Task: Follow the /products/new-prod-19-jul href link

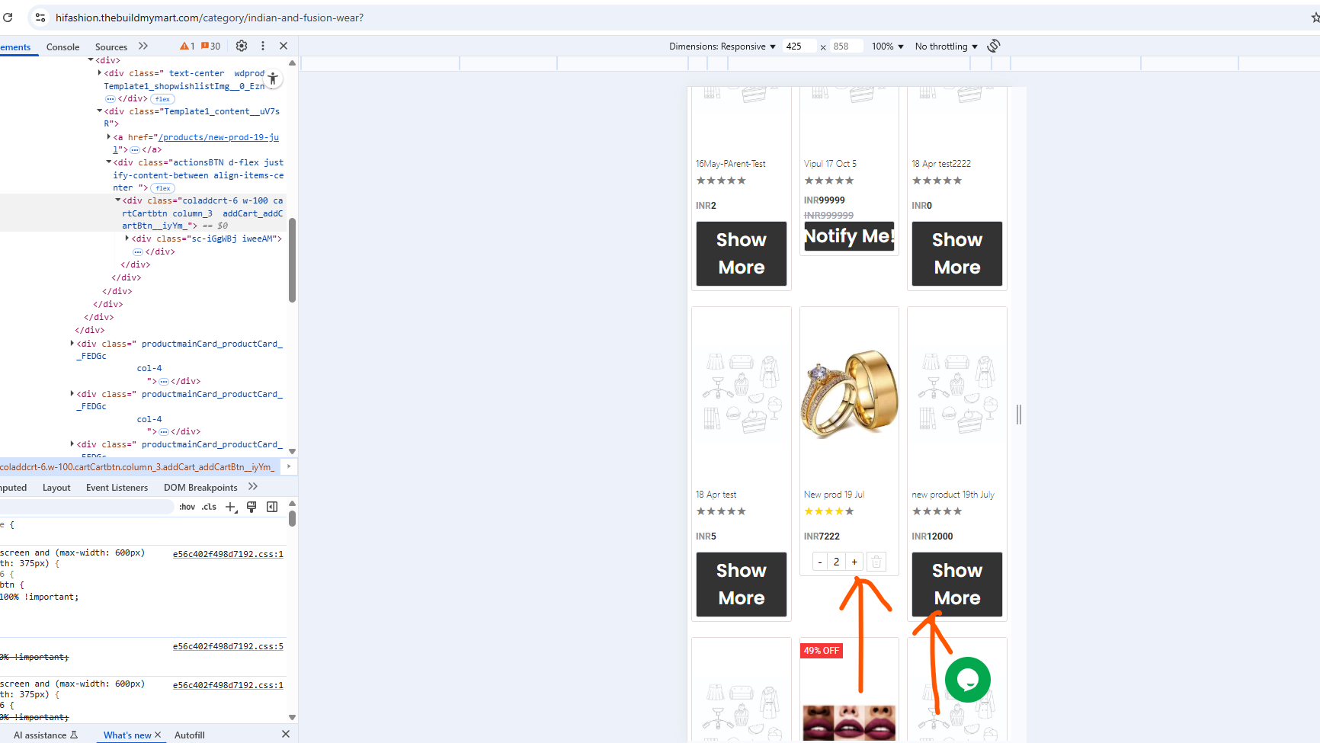Action: coord(217,138)
